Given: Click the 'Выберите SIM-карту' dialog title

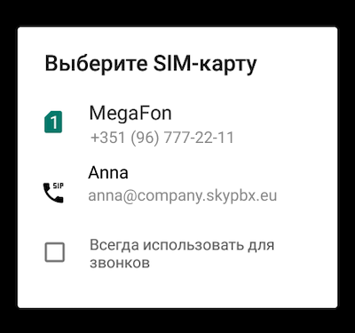Looking at the screenshot, I should 151,64.
